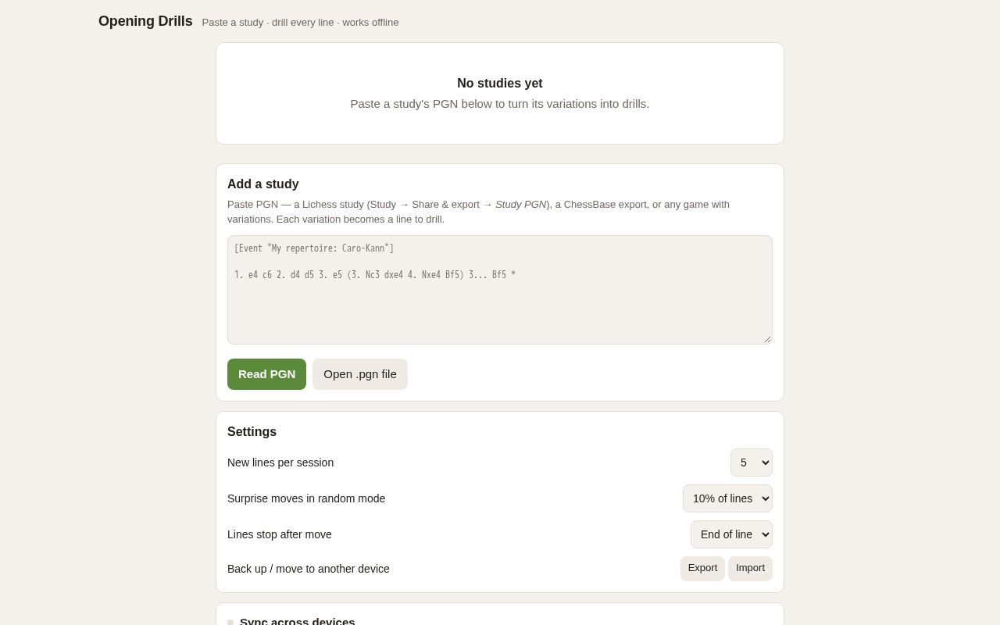Click the italic Study PGN text

(521, 205)
